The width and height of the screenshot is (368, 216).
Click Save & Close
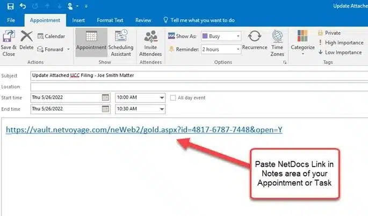click(x=9, y=43)
